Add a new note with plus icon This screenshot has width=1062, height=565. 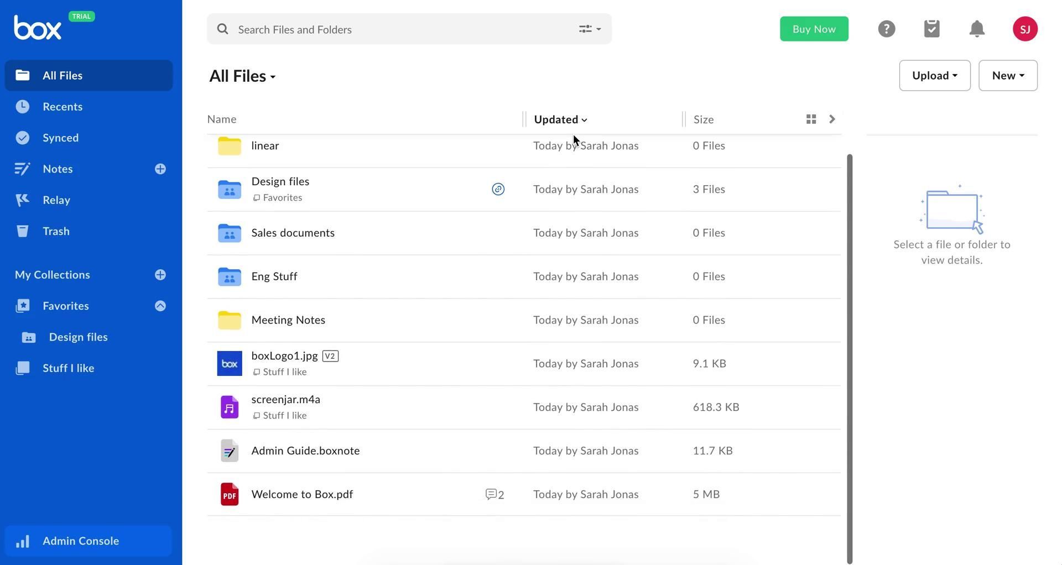[x=160, y=169]
